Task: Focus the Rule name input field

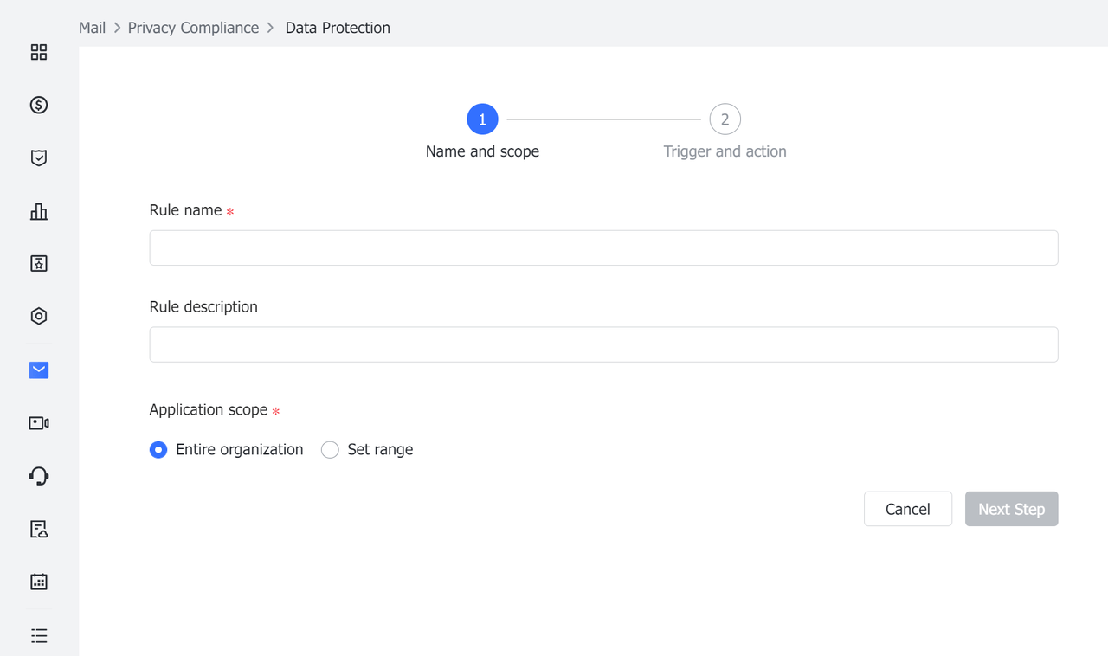Action: [603, 248]
